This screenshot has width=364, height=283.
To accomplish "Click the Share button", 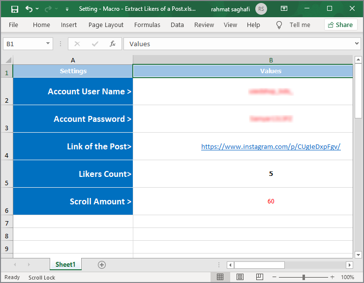I will point(340,25).
